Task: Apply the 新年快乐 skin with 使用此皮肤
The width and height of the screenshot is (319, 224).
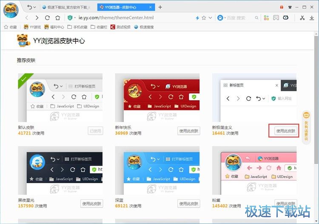Action: click(188, 130)
